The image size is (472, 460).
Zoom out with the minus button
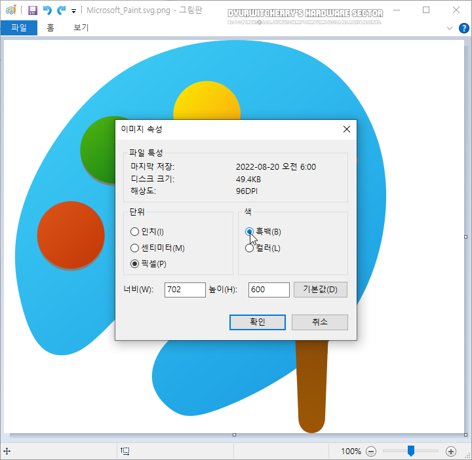[x=371, y=451]
